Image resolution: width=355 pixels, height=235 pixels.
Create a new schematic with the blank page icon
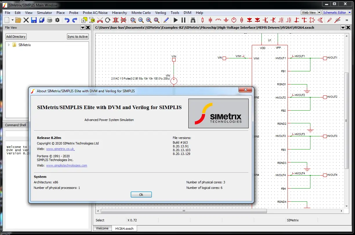pos(7,20)
